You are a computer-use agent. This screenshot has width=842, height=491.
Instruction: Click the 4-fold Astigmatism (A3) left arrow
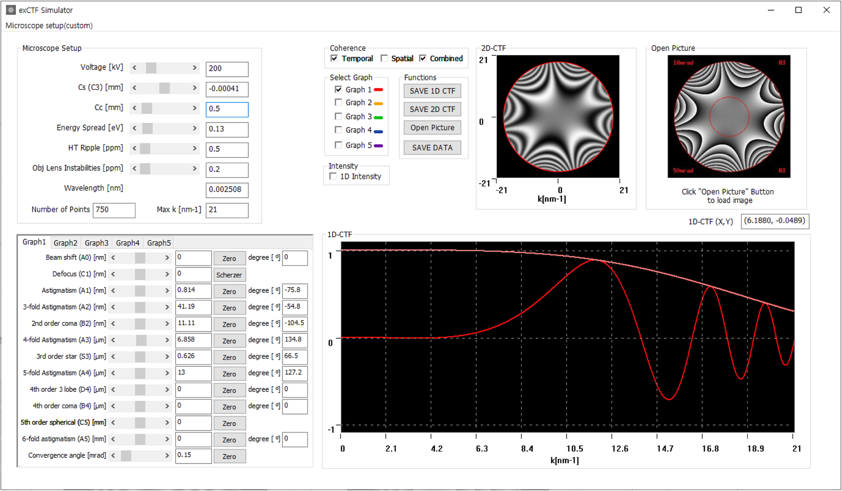pos(113,340)
